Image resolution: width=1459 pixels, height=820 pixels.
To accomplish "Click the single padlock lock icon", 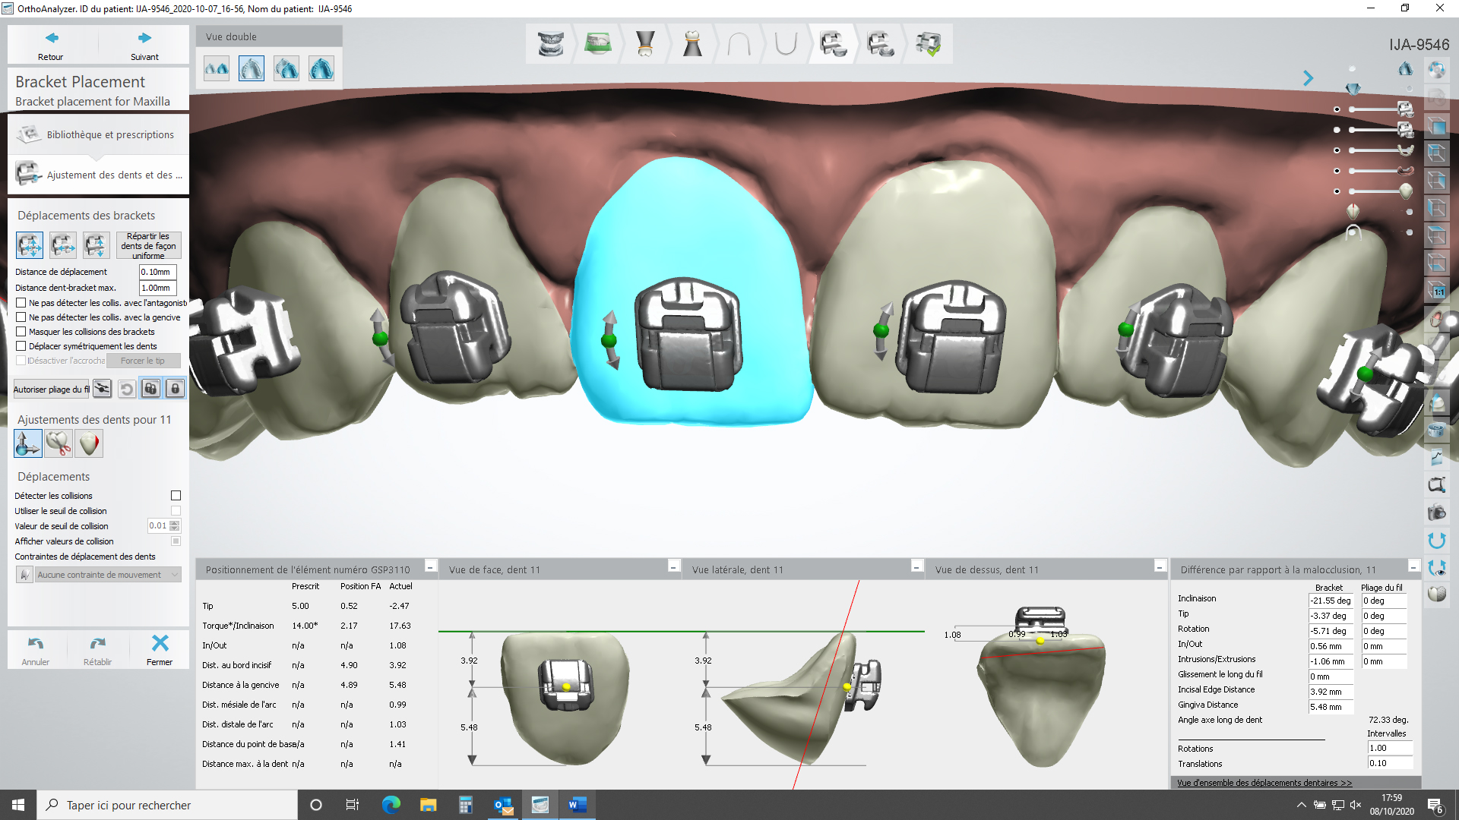I will tap(175, 389).
